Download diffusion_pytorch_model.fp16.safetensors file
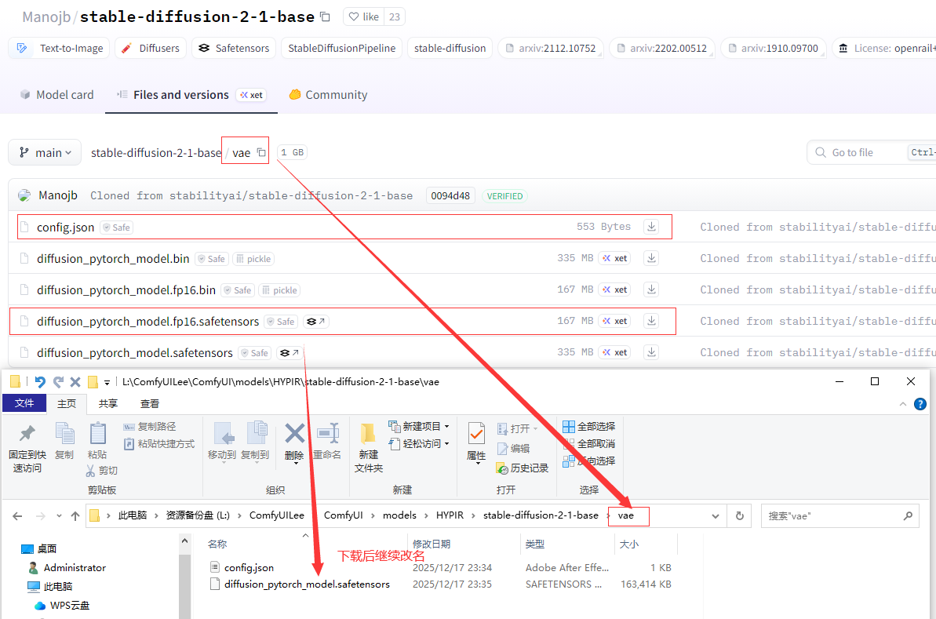Viewport: 936px width, 619px height. point(650,321)
